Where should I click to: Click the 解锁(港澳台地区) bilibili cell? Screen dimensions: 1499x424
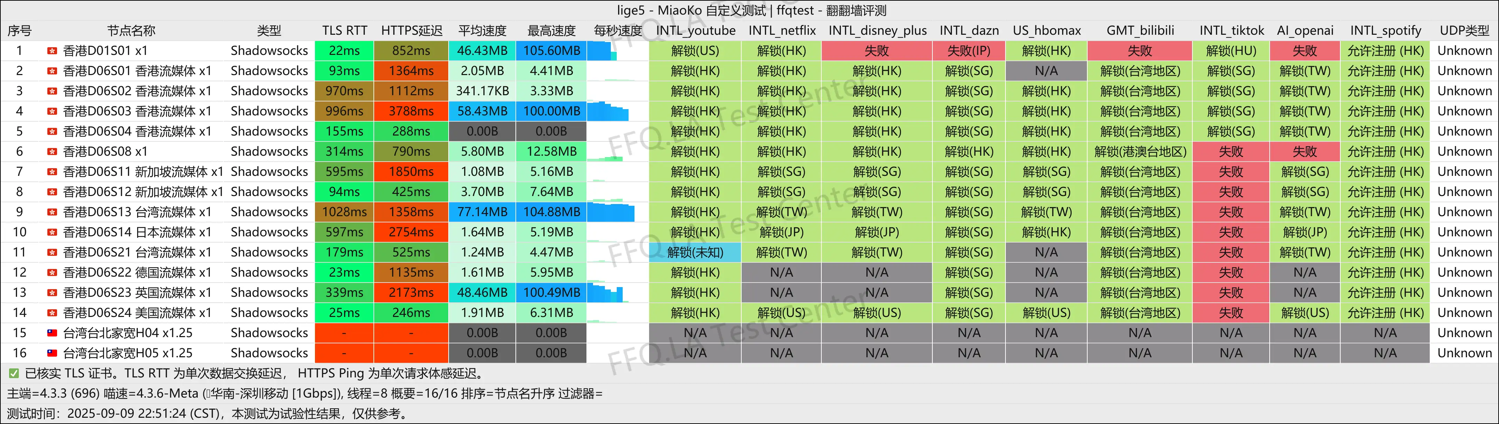[x=1140, y=152]
